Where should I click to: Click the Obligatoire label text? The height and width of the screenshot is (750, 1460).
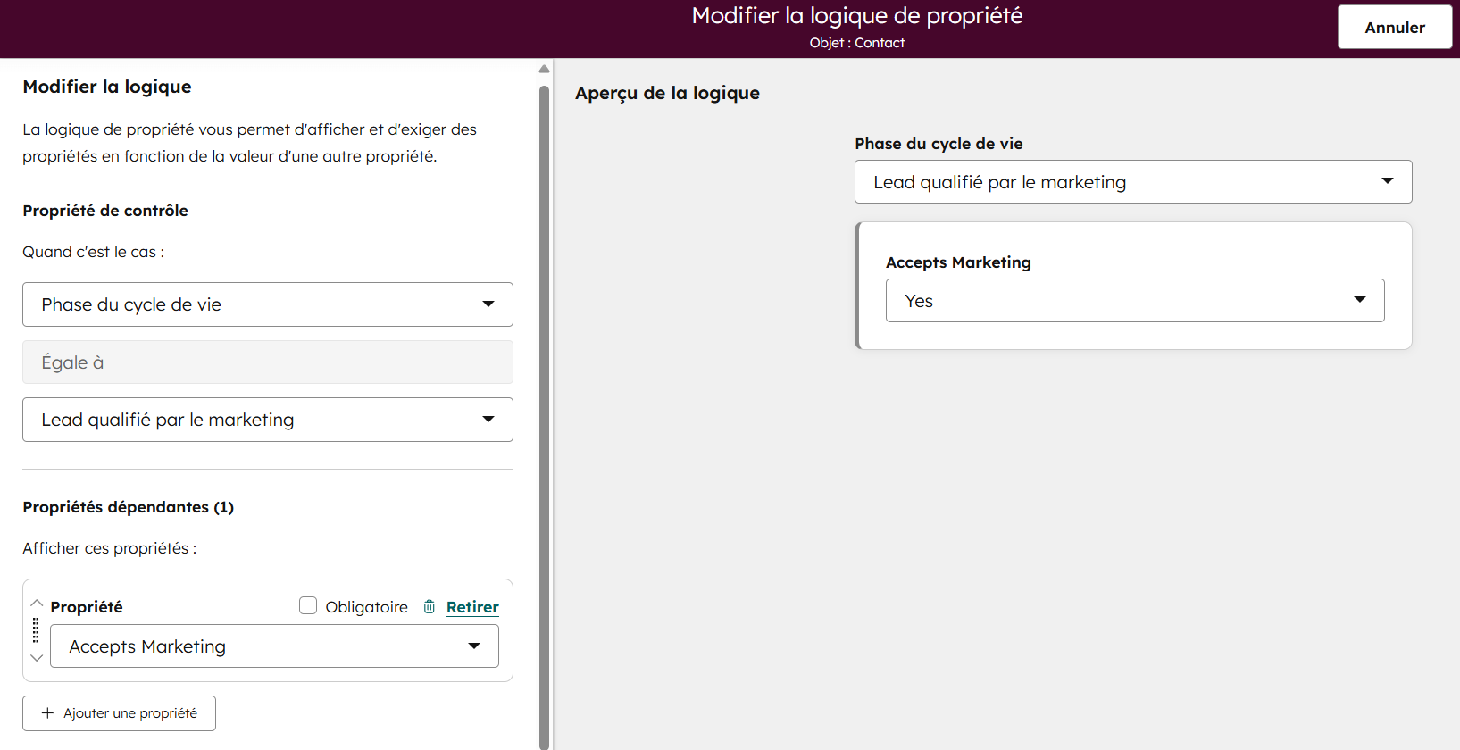click(x=366, y=607)
